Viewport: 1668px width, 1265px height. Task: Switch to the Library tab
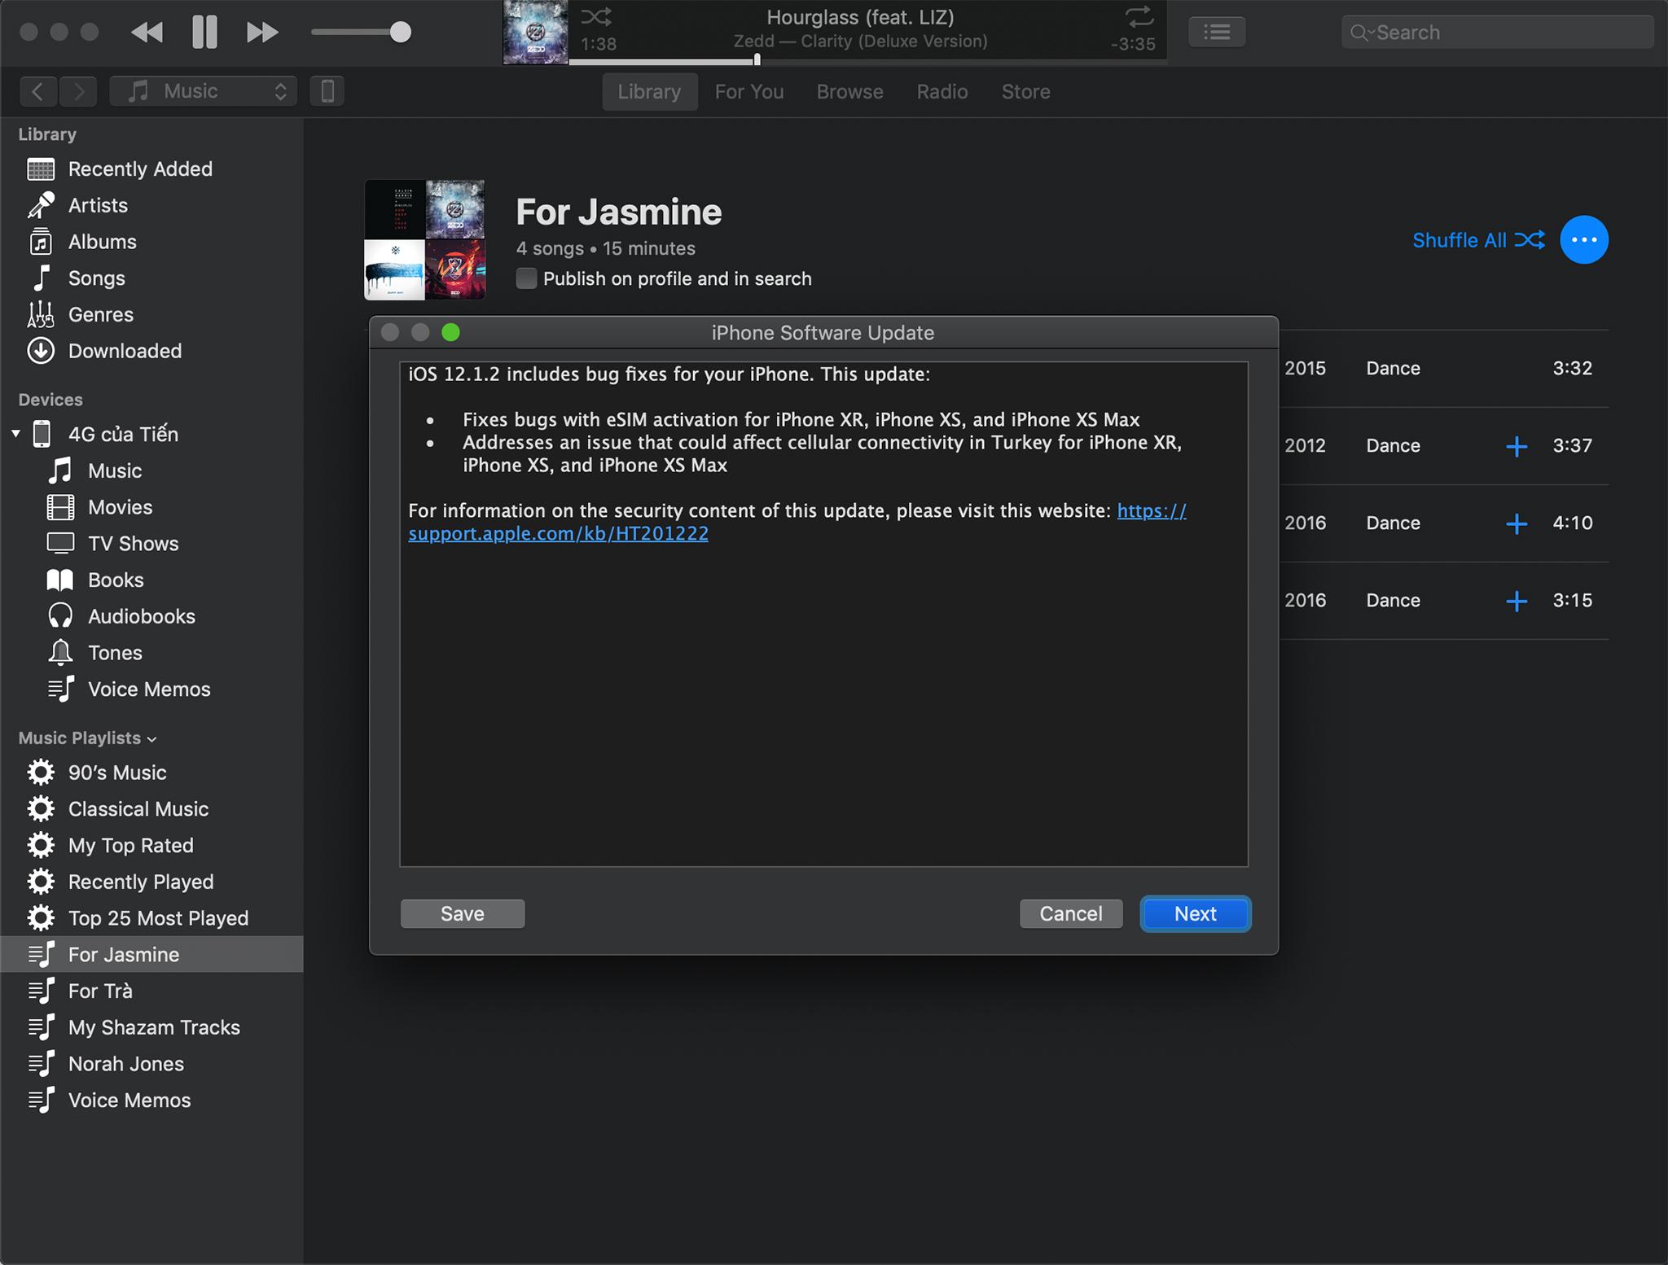click(649, 92)
